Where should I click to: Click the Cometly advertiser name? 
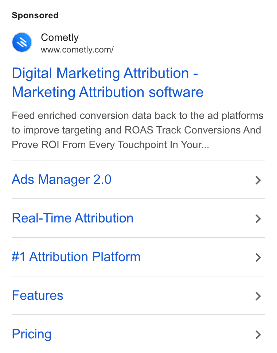pos(60,37)
